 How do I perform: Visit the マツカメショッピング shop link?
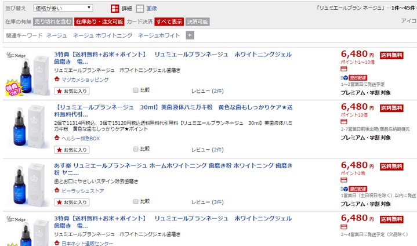tap(85, 79)
